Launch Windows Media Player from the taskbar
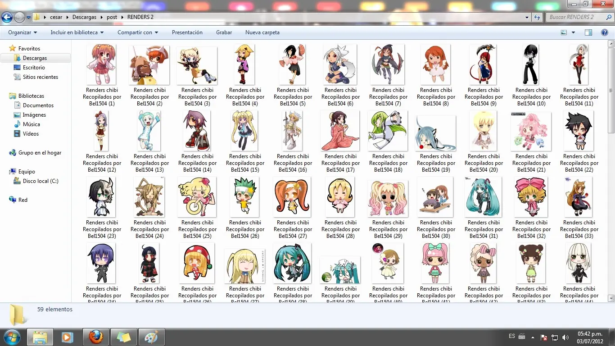615x346 pixels. 67,337
